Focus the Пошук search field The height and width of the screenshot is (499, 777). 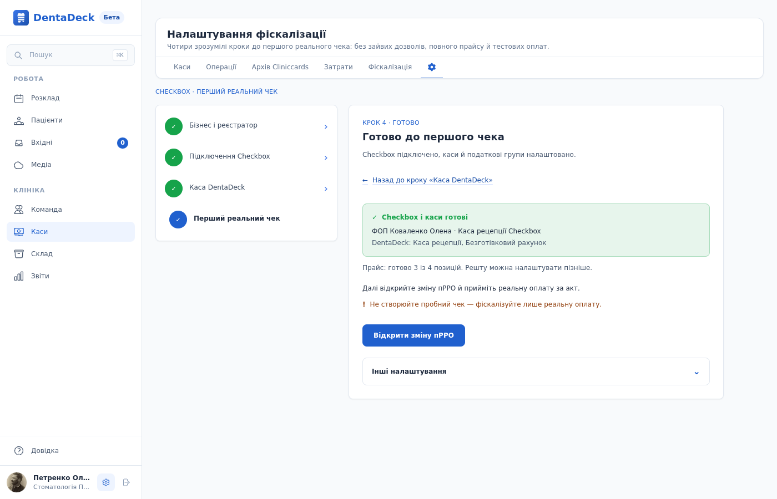70,55
